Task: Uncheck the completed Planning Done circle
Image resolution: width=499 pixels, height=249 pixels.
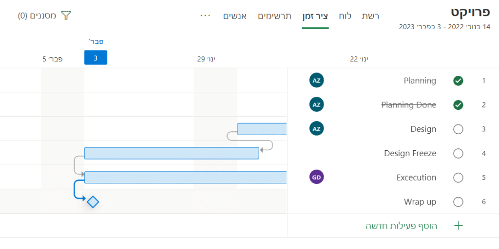Action: pos(458,105)
